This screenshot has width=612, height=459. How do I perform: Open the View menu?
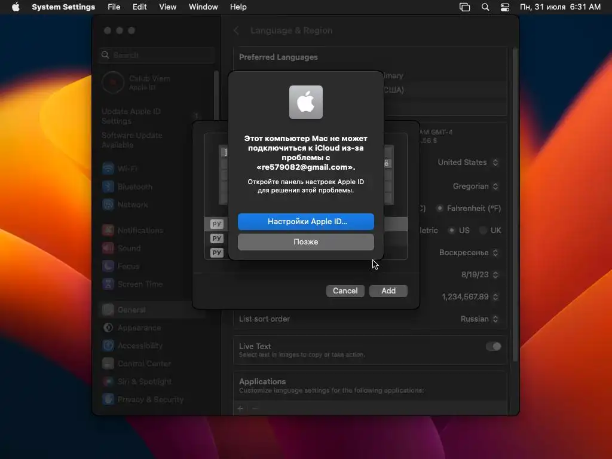(x=167, y=7)
